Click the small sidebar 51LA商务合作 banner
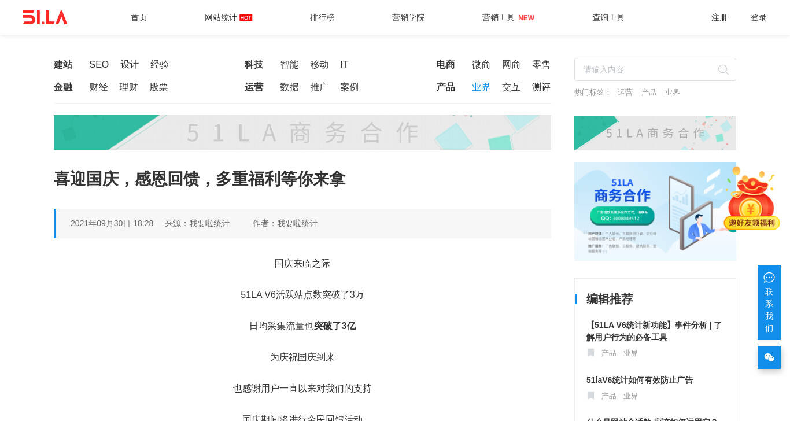The width and height of the screenshot is (790, 421). [x=655, y=133]
